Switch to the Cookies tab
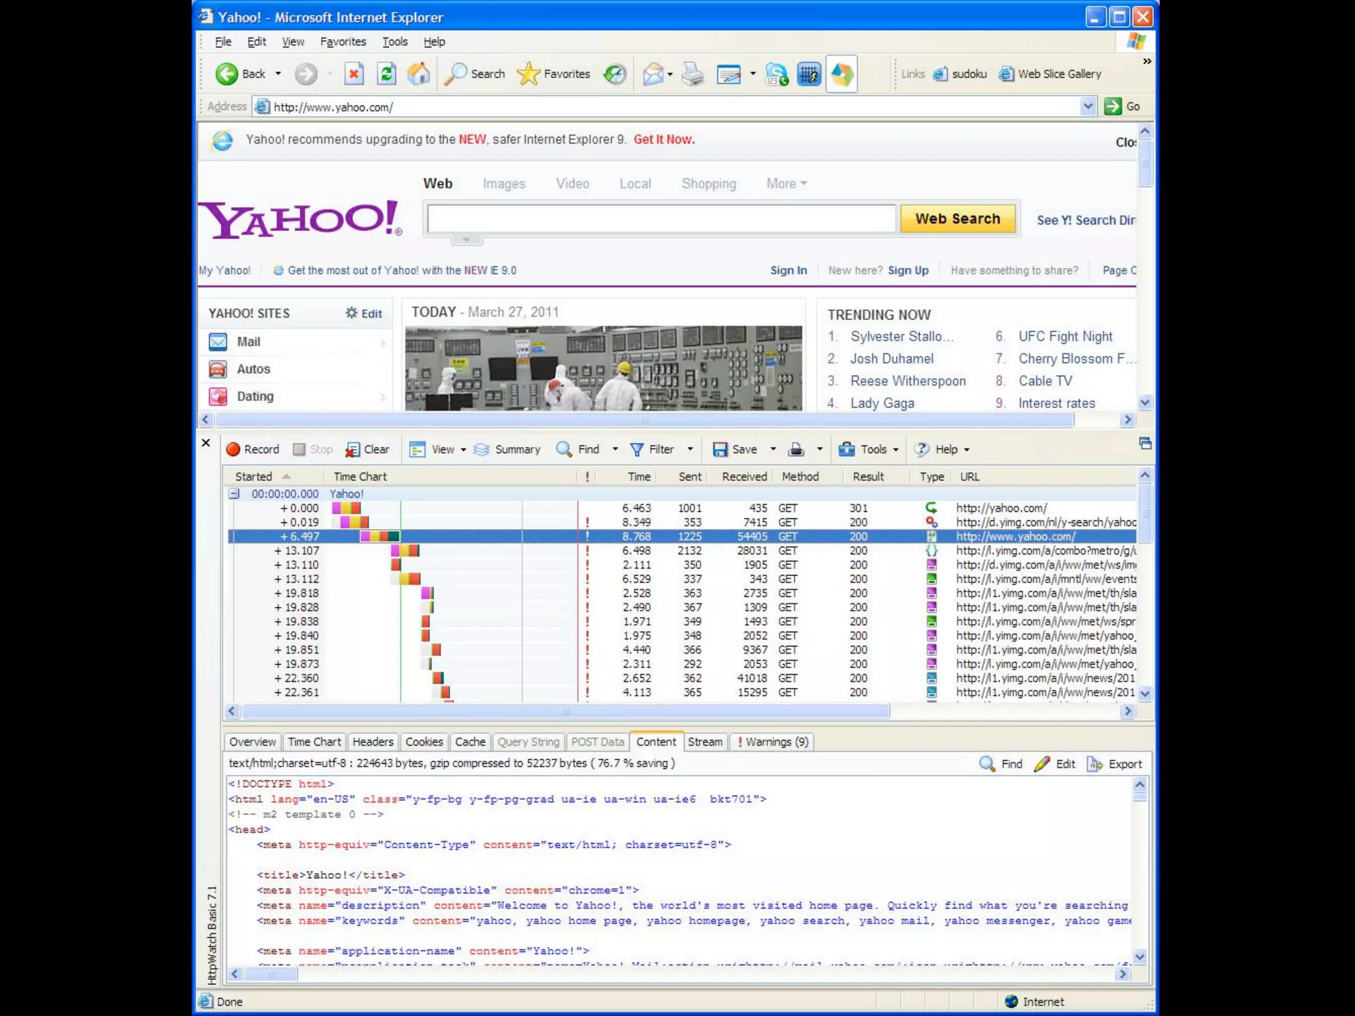Image resolution: width=1355 pixels, height=1016 pixels. point(424,742)
